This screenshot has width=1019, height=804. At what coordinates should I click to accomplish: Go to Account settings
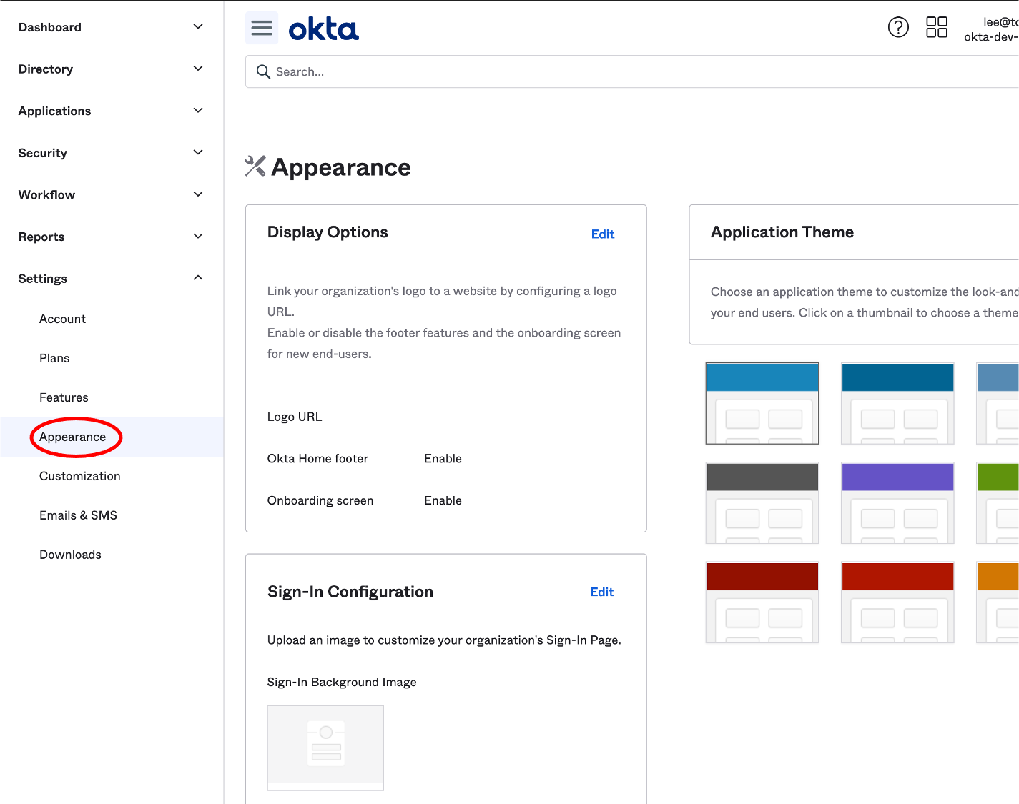tap(62, 319)
